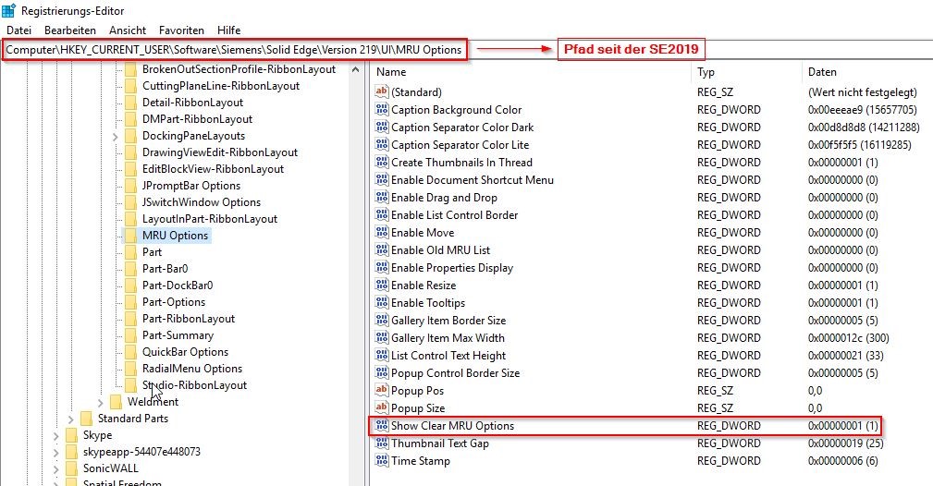Select the DMPart-RibbonLayout folder icon

pos(131,119)
